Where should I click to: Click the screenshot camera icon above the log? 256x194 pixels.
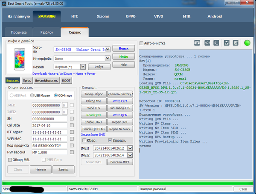pos(197,43)
